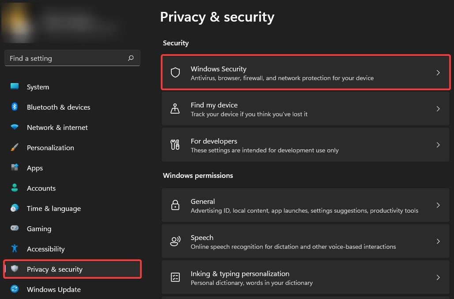Viewport: 454px width, 299px height.
Task: Click the Gaming controller icon
Action: click(x=15, y=228)
